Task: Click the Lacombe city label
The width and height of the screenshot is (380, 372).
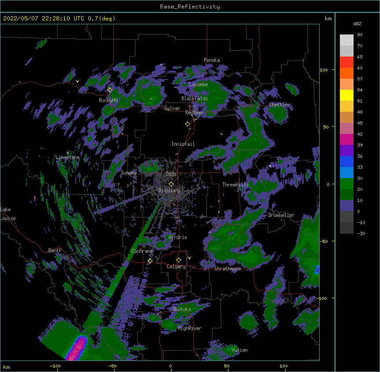Action: click(198, 84)
